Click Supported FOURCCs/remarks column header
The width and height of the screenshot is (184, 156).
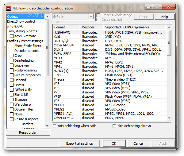pyautogui.click(x=134, y=27)
